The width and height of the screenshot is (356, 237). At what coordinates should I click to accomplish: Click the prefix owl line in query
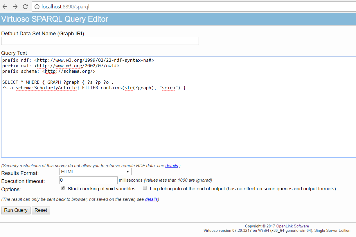(61, 66)
